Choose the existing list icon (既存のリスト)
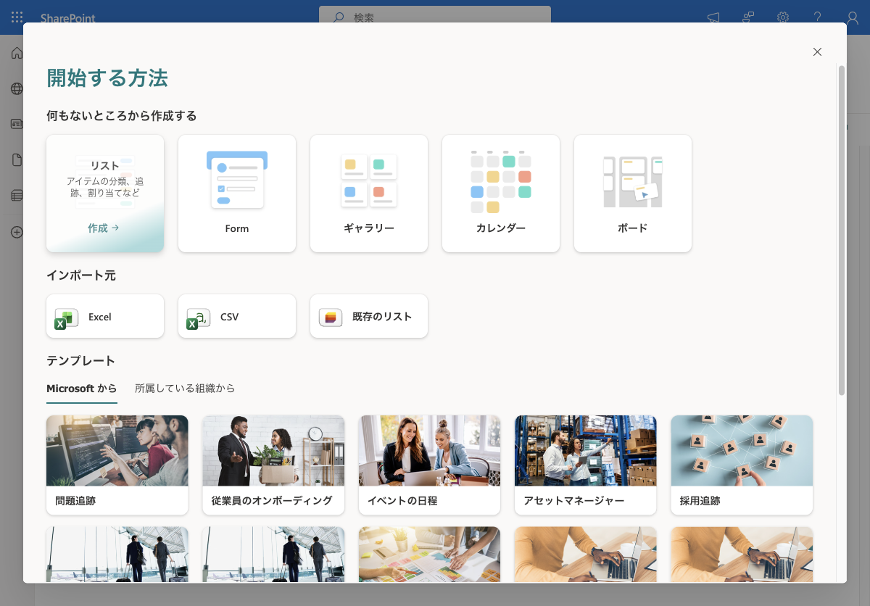This screenshot has height=606, width=870. point(331,317)
